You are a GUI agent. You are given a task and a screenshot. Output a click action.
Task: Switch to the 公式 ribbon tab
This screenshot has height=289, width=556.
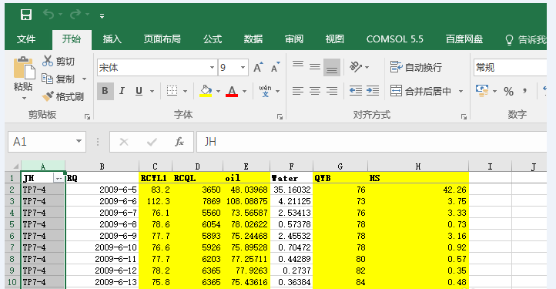pos(213,39)
